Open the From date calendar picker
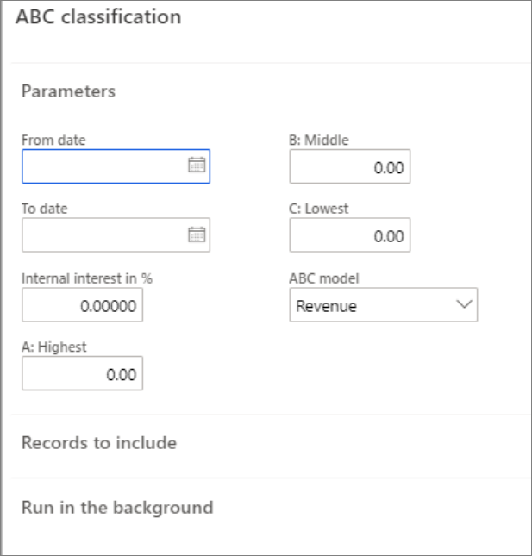This screenshot has height=556, width=532. [x=197, y=166]
